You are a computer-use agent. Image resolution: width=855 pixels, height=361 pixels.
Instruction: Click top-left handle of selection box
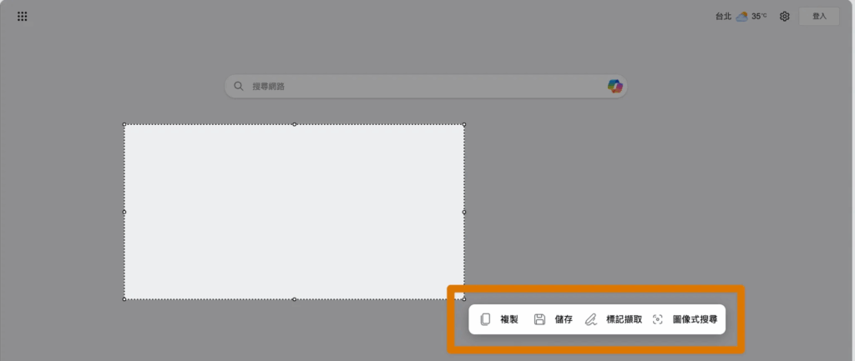pyautogui.click(x=124, y=124)
